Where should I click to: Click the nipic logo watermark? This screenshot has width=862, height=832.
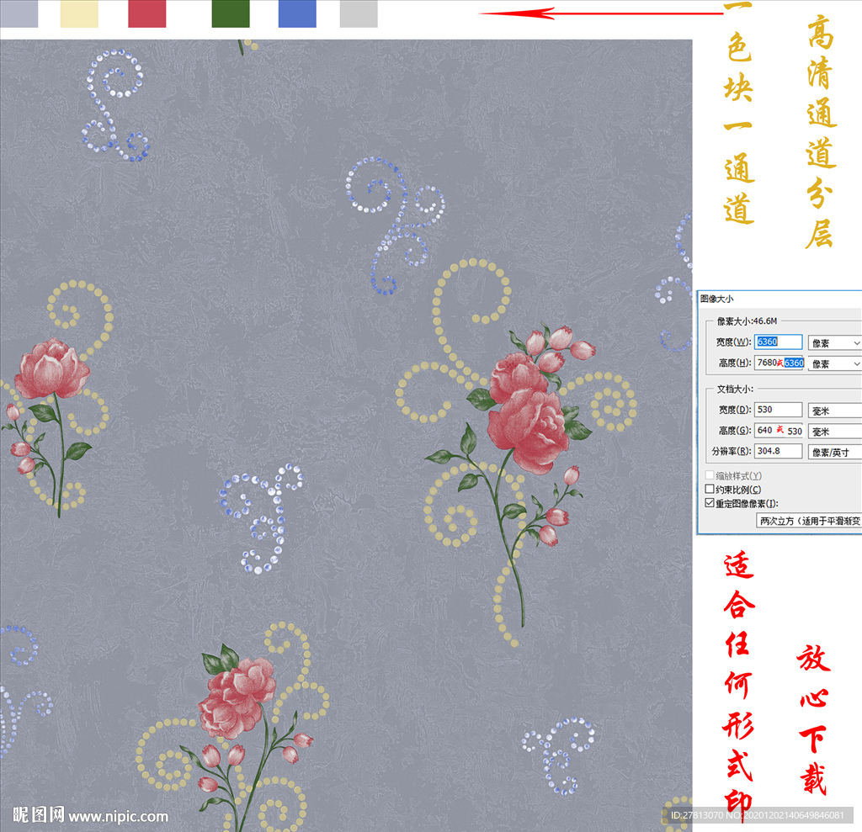click(39, 815)
